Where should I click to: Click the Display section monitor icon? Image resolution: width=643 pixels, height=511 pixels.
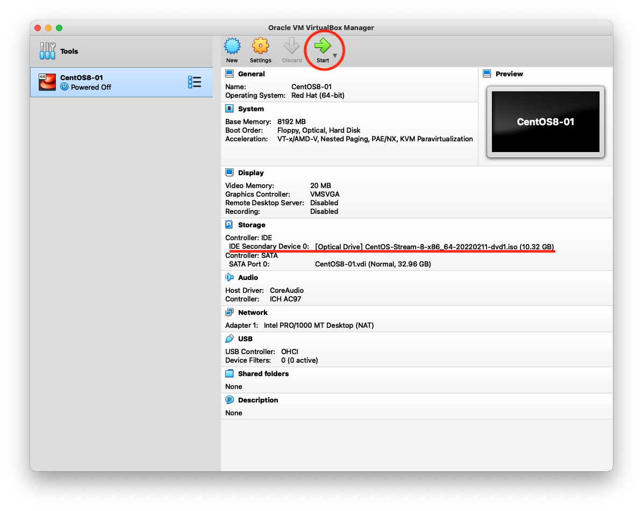coord(230,172)
